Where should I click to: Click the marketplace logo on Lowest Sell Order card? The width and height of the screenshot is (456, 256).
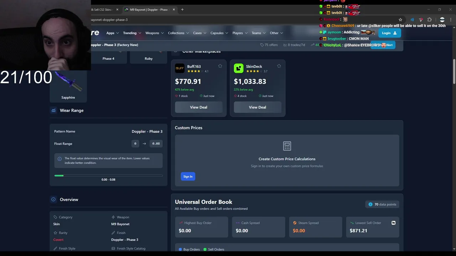pyautogui.click(x=393, y=223)
